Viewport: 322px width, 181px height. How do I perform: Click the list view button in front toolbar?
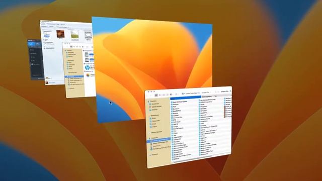tap(160, 95)
